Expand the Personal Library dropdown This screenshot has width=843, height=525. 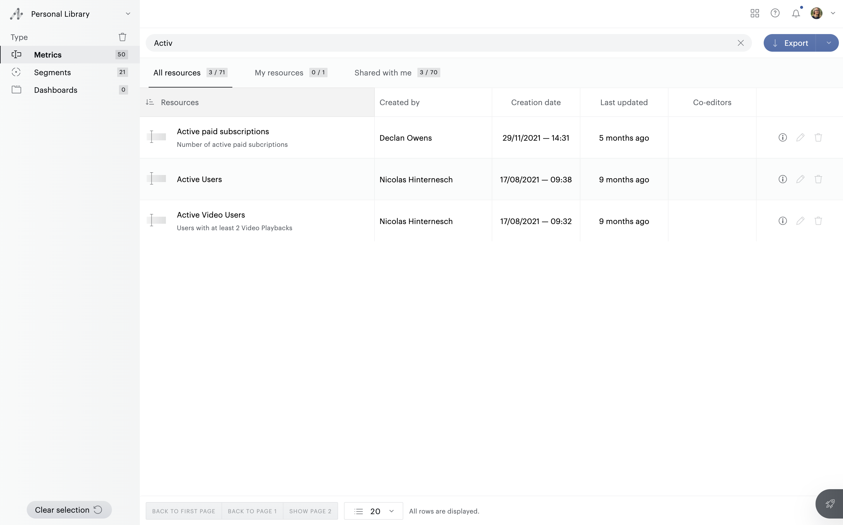(x=128, y=14)
